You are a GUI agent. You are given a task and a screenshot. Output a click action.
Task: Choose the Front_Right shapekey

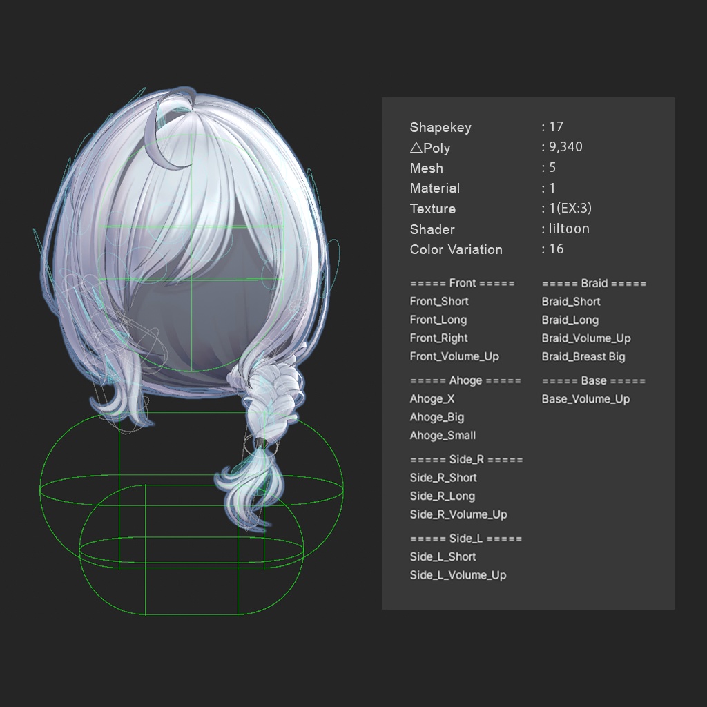pyautogui.click(x=439, y=338)
